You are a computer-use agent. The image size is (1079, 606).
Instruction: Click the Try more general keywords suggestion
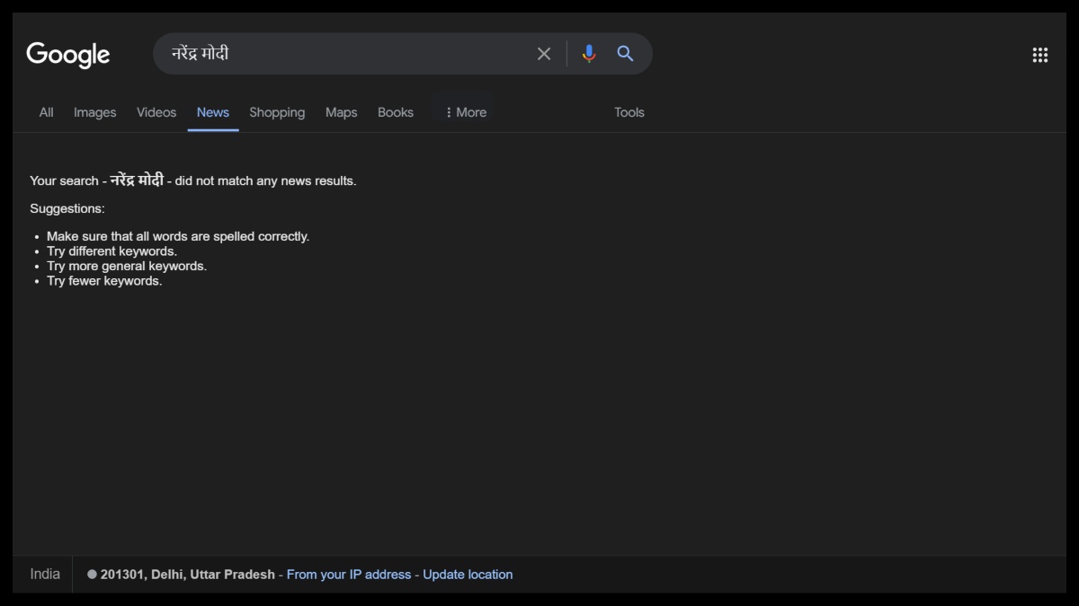pos(127,266)
